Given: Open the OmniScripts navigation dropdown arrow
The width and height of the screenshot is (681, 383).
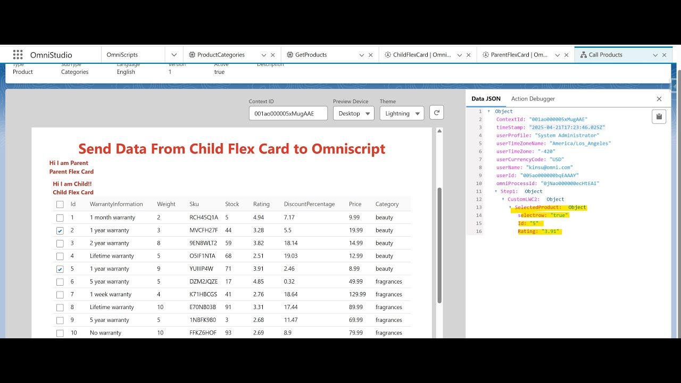Looking at the screenshot, I should (x=174, y=55).
